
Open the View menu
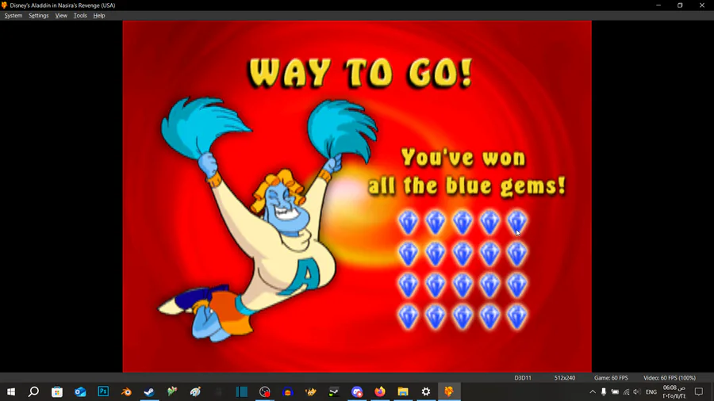click(61, 16)
